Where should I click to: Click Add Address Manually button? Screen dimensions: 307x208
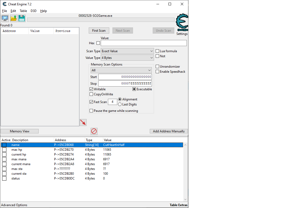169,131
